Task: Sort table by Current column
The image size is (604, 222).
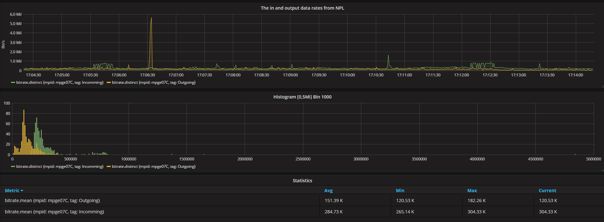Action: pos(547,191)
